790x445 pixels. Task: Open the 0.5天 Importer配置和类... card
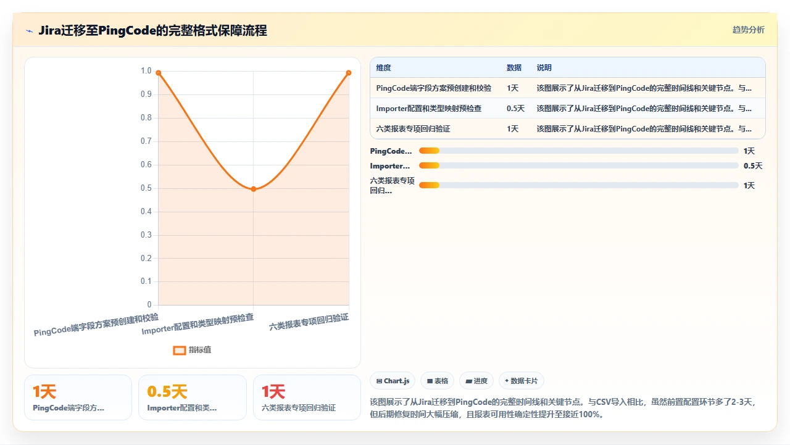(193, 397)
